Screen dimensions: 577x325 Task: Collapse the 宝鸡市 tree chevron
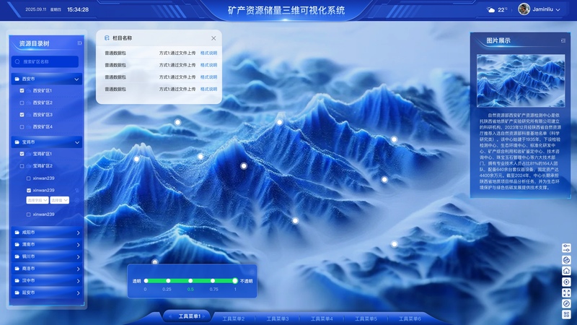(77, 142)
